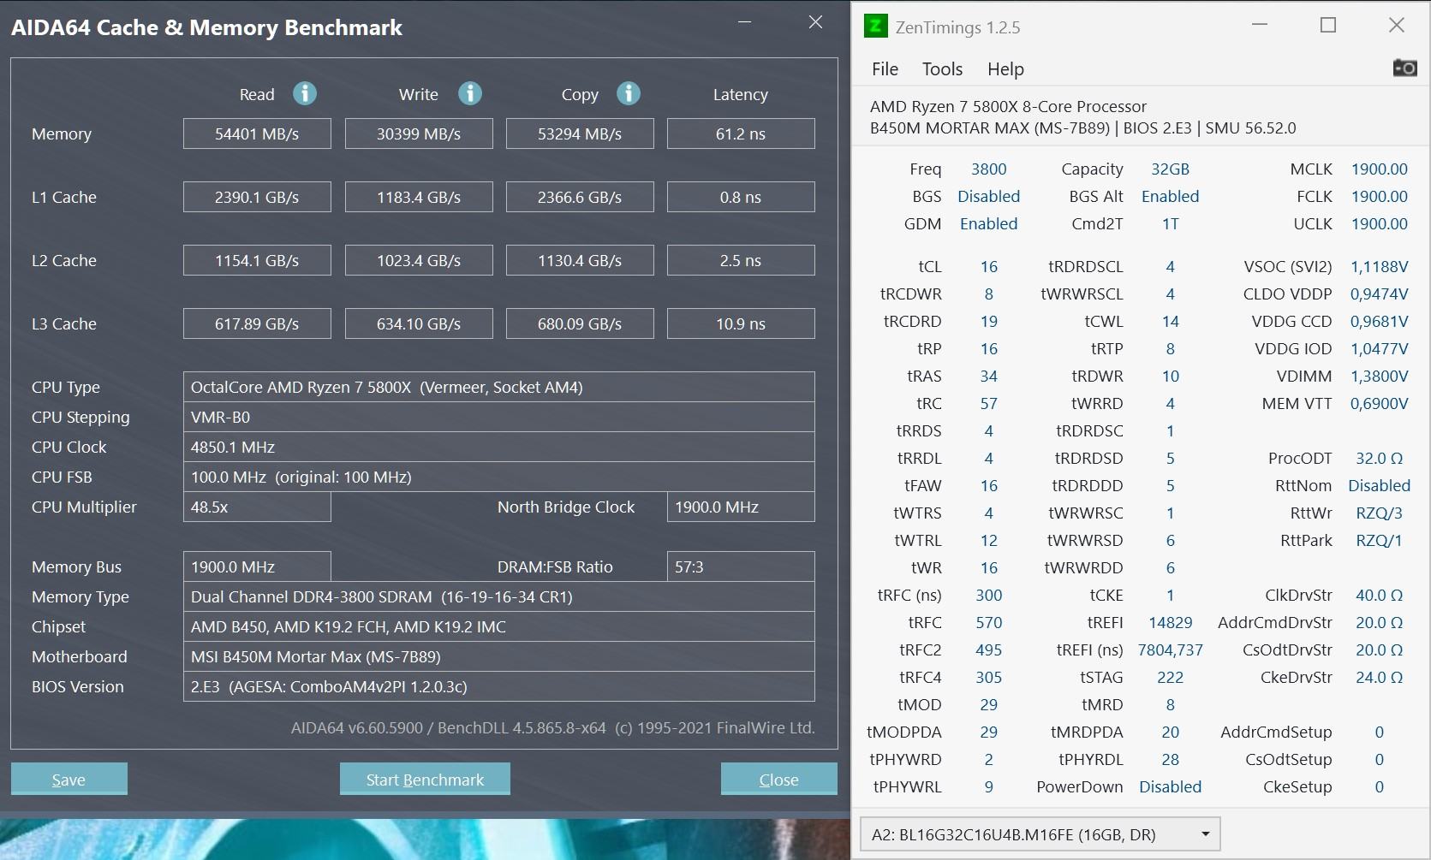Click the Copy info icon in AIDA64

pos(629,93)
